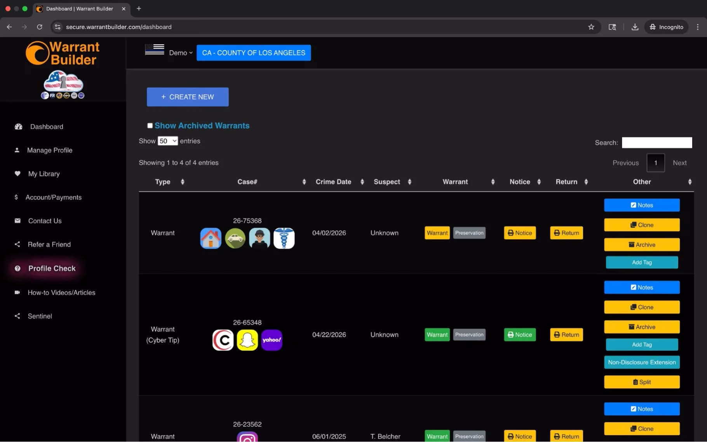Open Manage Profile in the sidebar
Screen dimensions: 707x442
coord(49,150)
